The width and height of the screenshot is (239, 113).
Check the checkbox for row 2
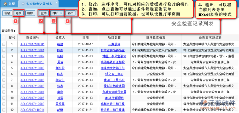tap(4, 50)
